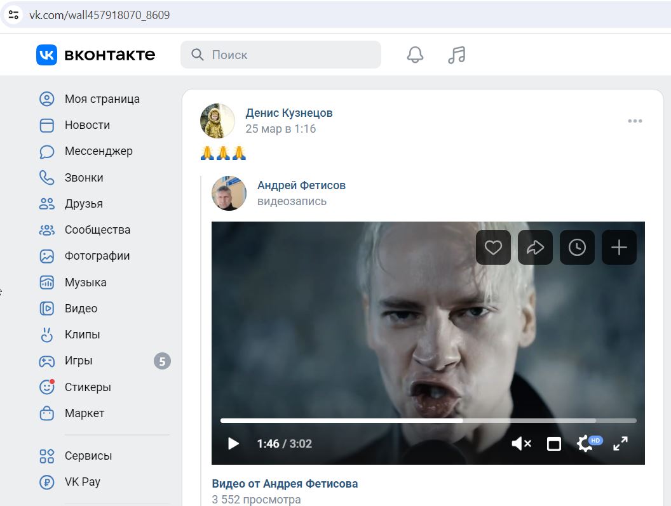671x506 pixels.
Task: Seek within the video progress bar
Action: click(428, 421)
